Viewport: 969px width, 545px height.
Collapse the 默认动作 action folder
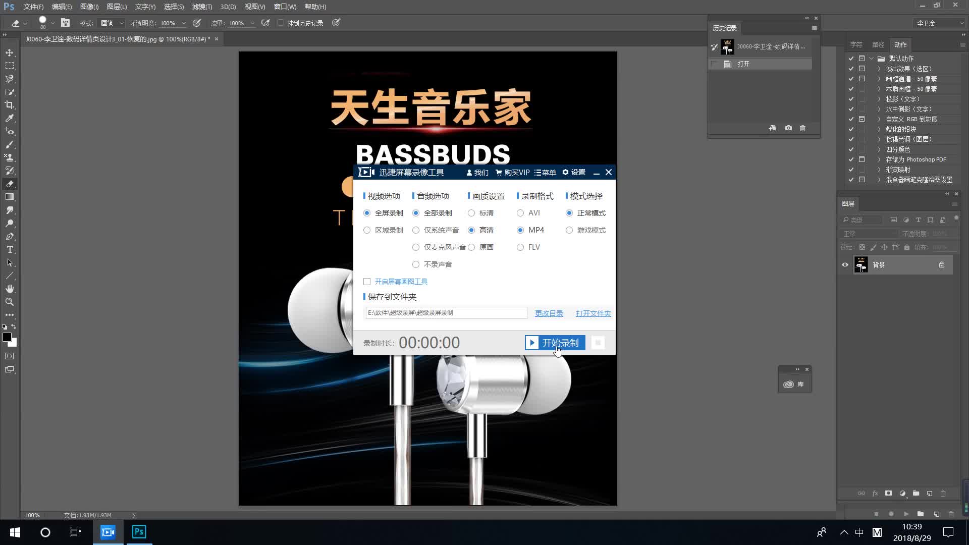[x=871, y=59]
